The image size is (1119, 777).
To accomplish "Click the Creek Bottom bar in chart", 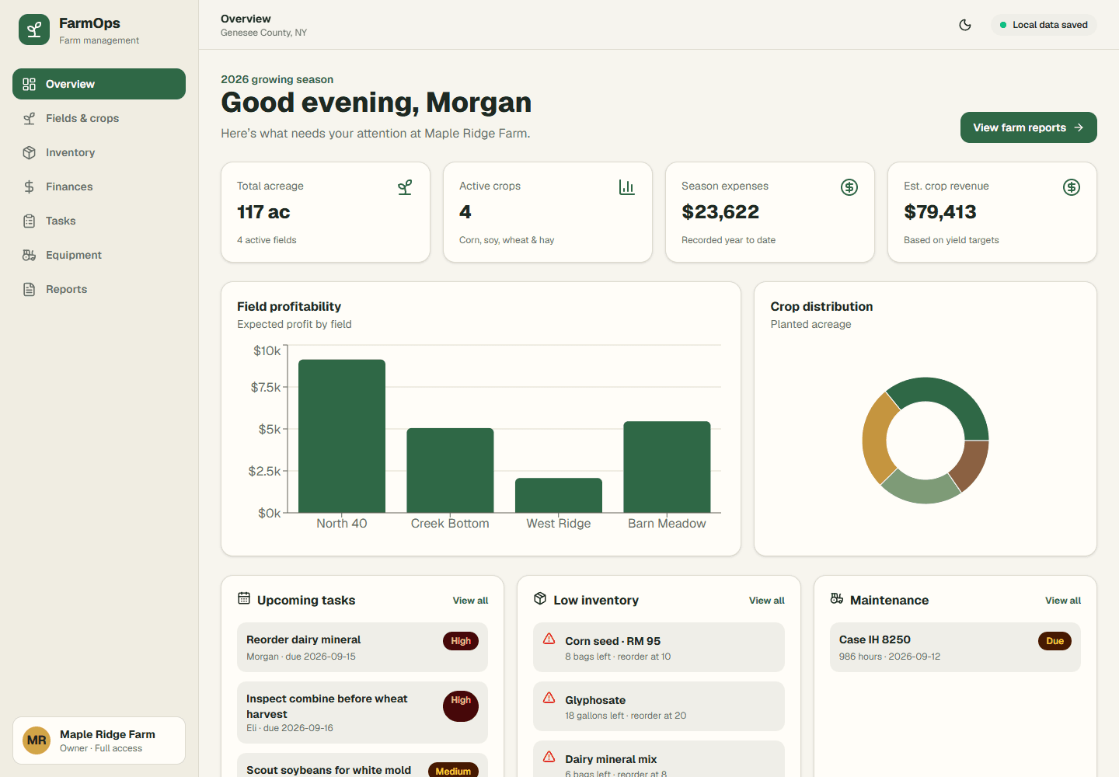I will (x=450, y=470).
